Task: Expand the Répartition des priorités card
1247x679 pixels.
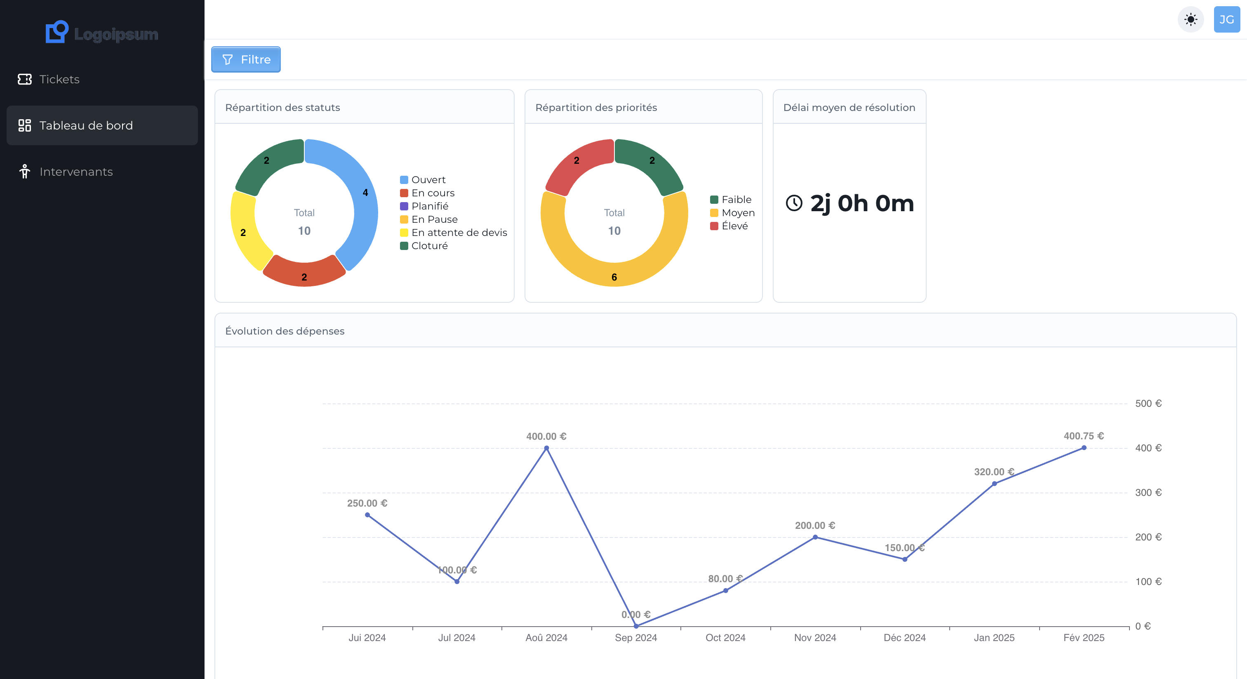Action: click(596, 107)
